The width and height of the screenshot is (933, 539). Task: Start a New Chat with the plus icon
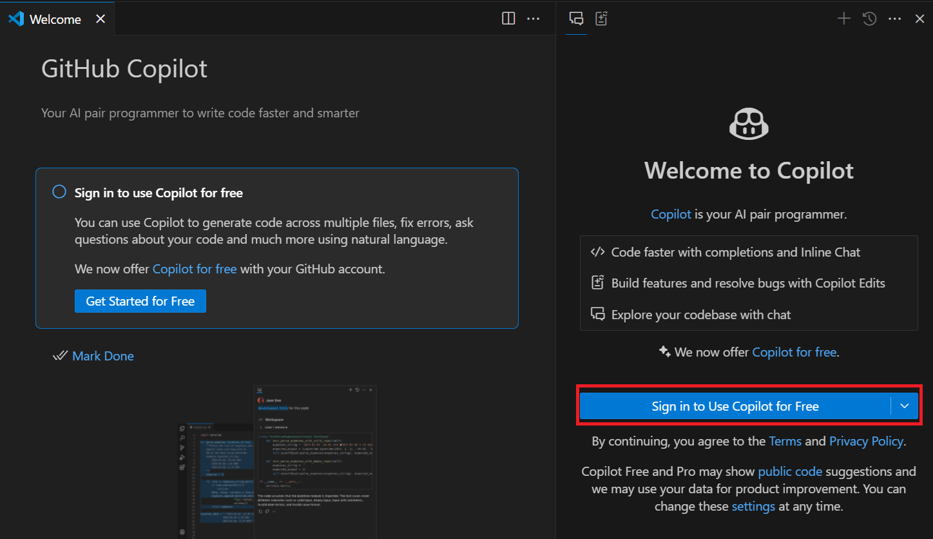[x=843, y=18]
